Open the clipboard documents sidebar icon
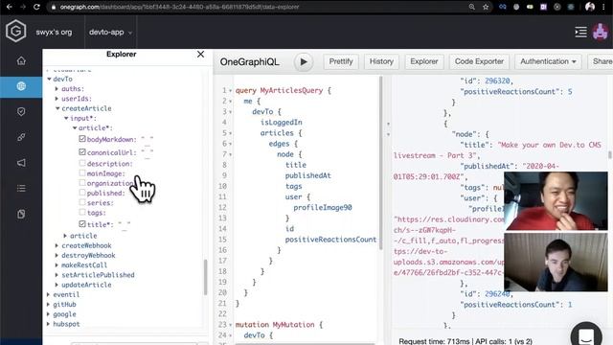The image size is (613, 345). click(x=21, y=214)
